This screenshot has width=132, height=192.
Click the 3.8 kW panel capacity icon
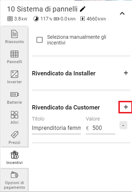click(10, 19)
